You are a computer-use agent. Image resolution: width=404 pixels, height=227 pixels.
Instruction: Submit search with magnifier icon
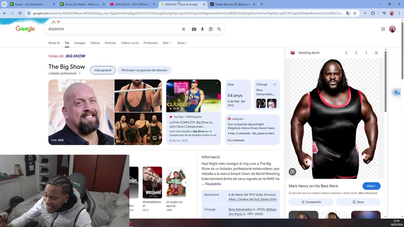[219, 29]
